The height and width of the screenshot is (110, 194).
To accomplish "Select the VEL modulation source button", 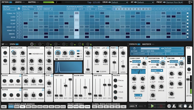I will tap(23, 107).
